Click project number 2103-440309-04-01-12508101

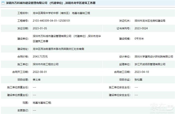pyautogui.click(x=51, y=21)
